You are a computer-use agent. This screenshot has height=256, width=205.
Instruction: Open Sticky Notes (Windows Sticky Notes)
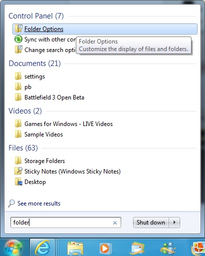click(x=72, y=171)
